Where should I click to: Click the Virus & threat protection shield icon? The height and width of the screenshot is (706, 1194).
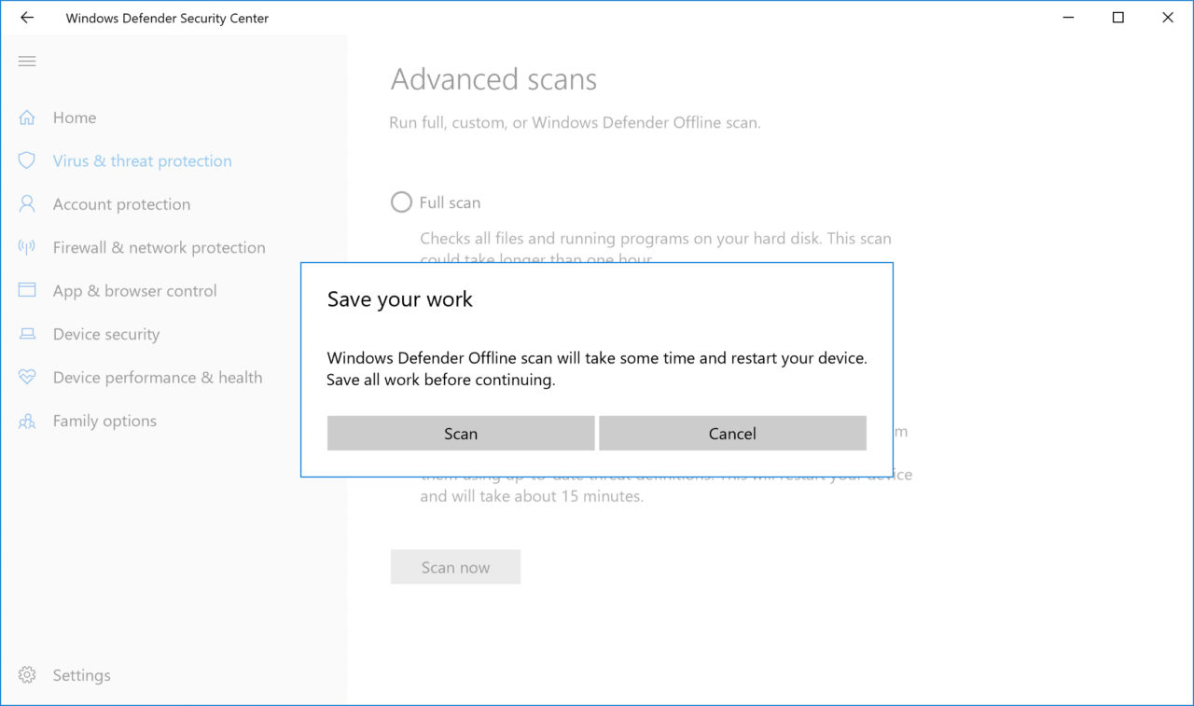(27, 160)
